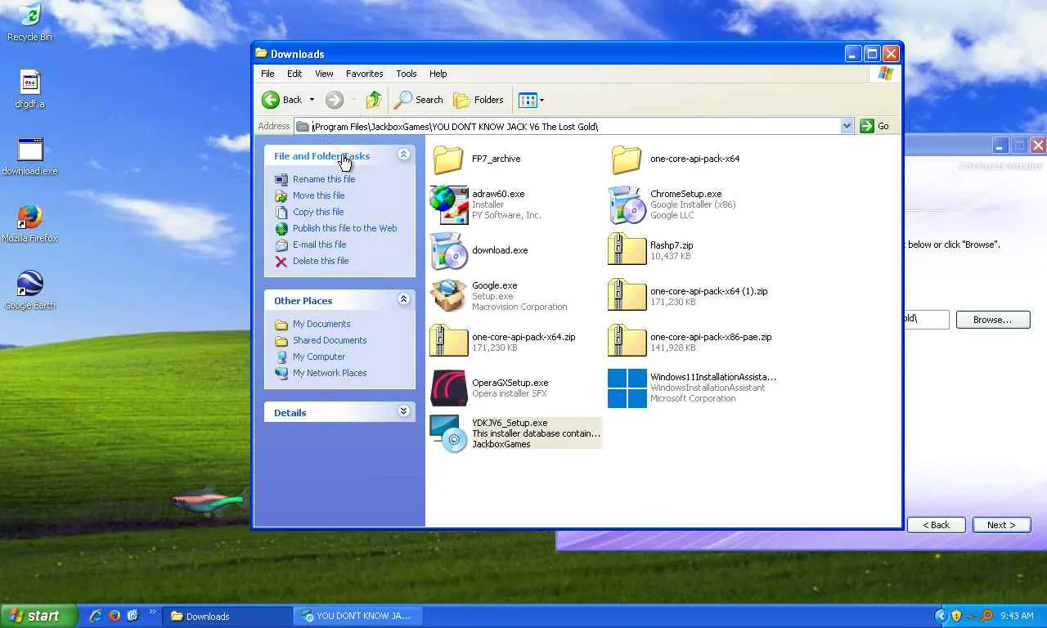The width and height of the screenshot is (1047, 628).
Task: Expand the address bar dropdown
Action: point(847,126)
